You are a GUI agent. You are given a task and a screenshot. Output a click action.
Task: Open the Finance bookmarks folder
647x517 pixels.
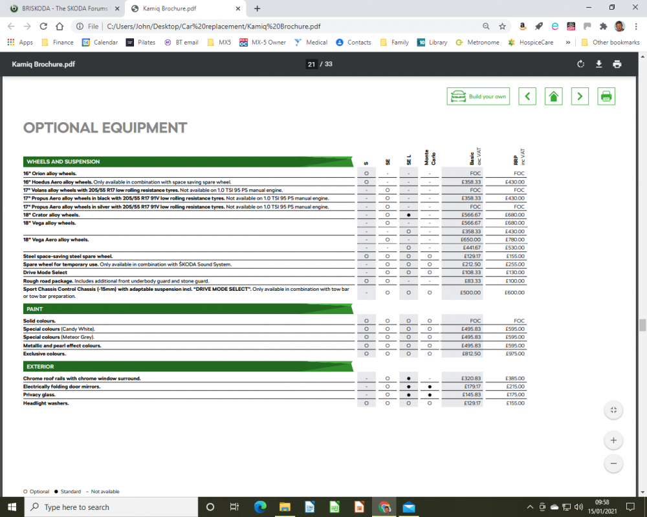point(58,42)
